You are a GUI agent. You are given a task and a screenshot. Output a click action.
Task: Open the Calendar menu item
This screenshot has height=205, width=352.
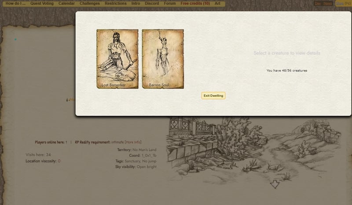click(67, 4)
